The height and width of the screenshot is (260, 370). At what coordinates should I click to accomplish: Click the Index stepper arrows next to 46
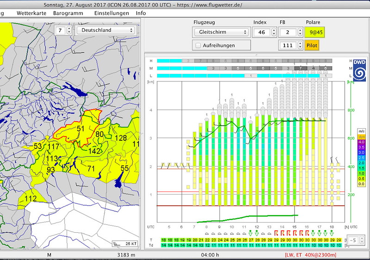tap(273, 32)
